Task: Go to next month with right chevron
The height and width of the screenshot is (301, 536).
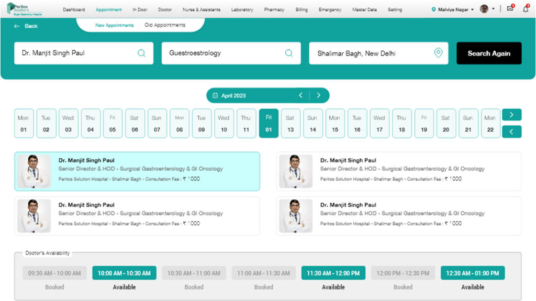Action: click(318, 95)
